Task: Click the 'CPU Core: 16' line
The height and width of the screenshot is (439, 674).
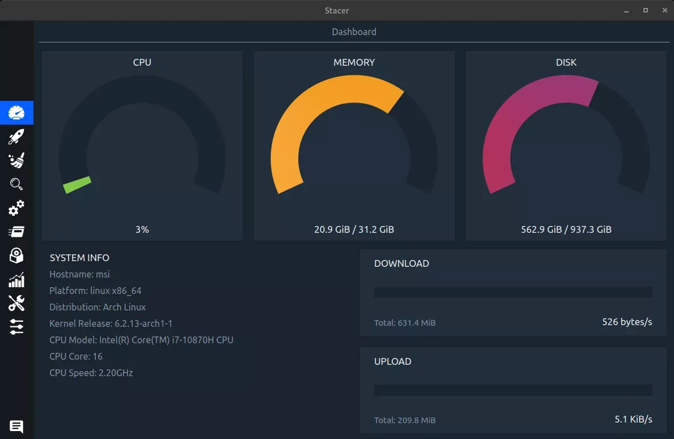Action: tap(76, 356)
